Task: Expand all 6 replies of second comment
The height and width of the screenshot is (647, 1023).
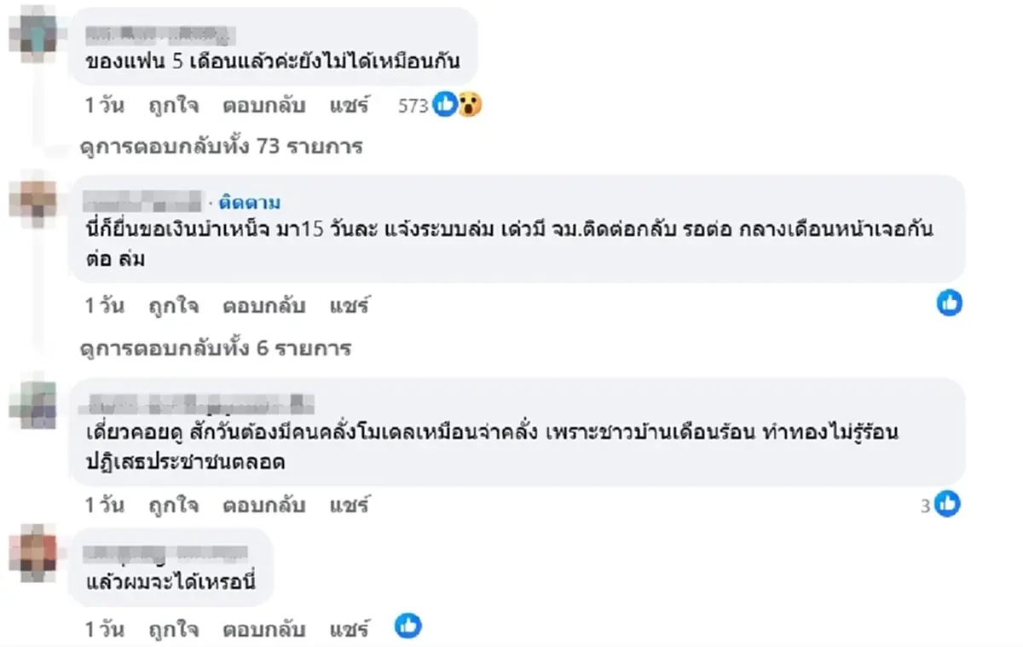Action: [212, 348]
